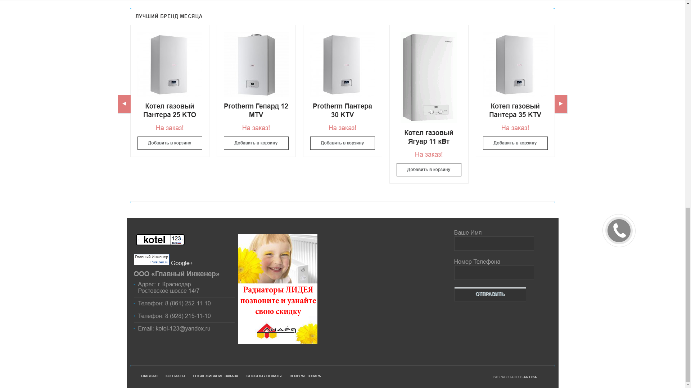This screenshot has height=388, width=691.
Task: Go to ОТСЛЕЖИВАНИЕ ЗАКАЗА page
Action: point(216,376)
